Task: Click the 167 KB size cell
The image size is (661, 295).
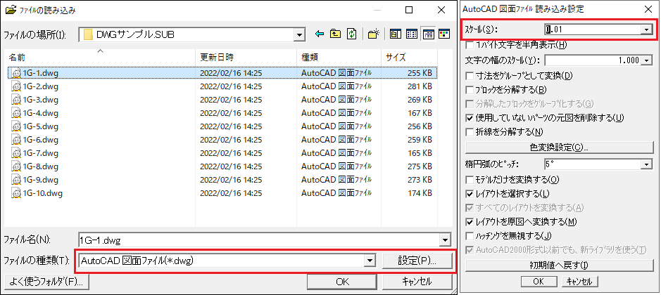Action: point(420,113)
